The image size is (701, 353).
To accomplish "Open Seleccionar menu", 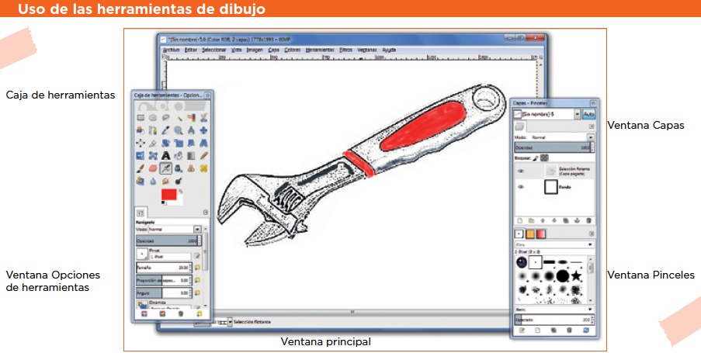I will point(214,50).
